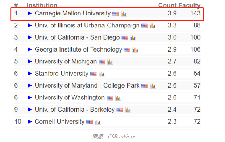This screenshot has width=225, height=142.
Task: Click the chart icon for Univ. of Illinois at Urbana-Champaign
Action: coord(153,26)
